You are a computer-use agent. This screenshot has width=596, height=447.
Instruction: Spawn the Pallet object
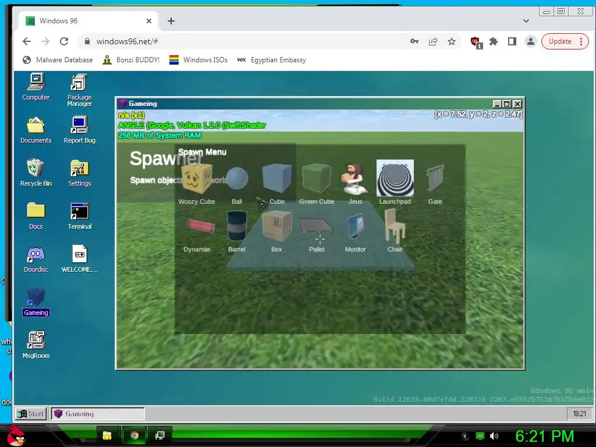(317, 234)
